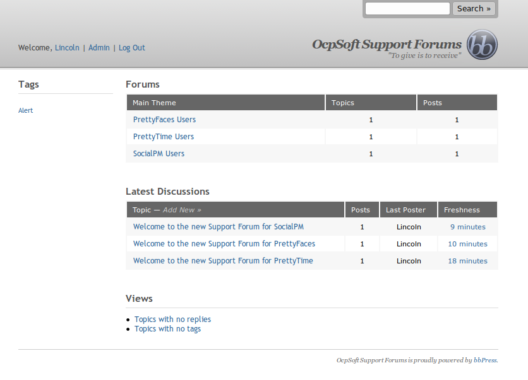Click the Forums section heading
528x380 pixels.
pos(143,84)
